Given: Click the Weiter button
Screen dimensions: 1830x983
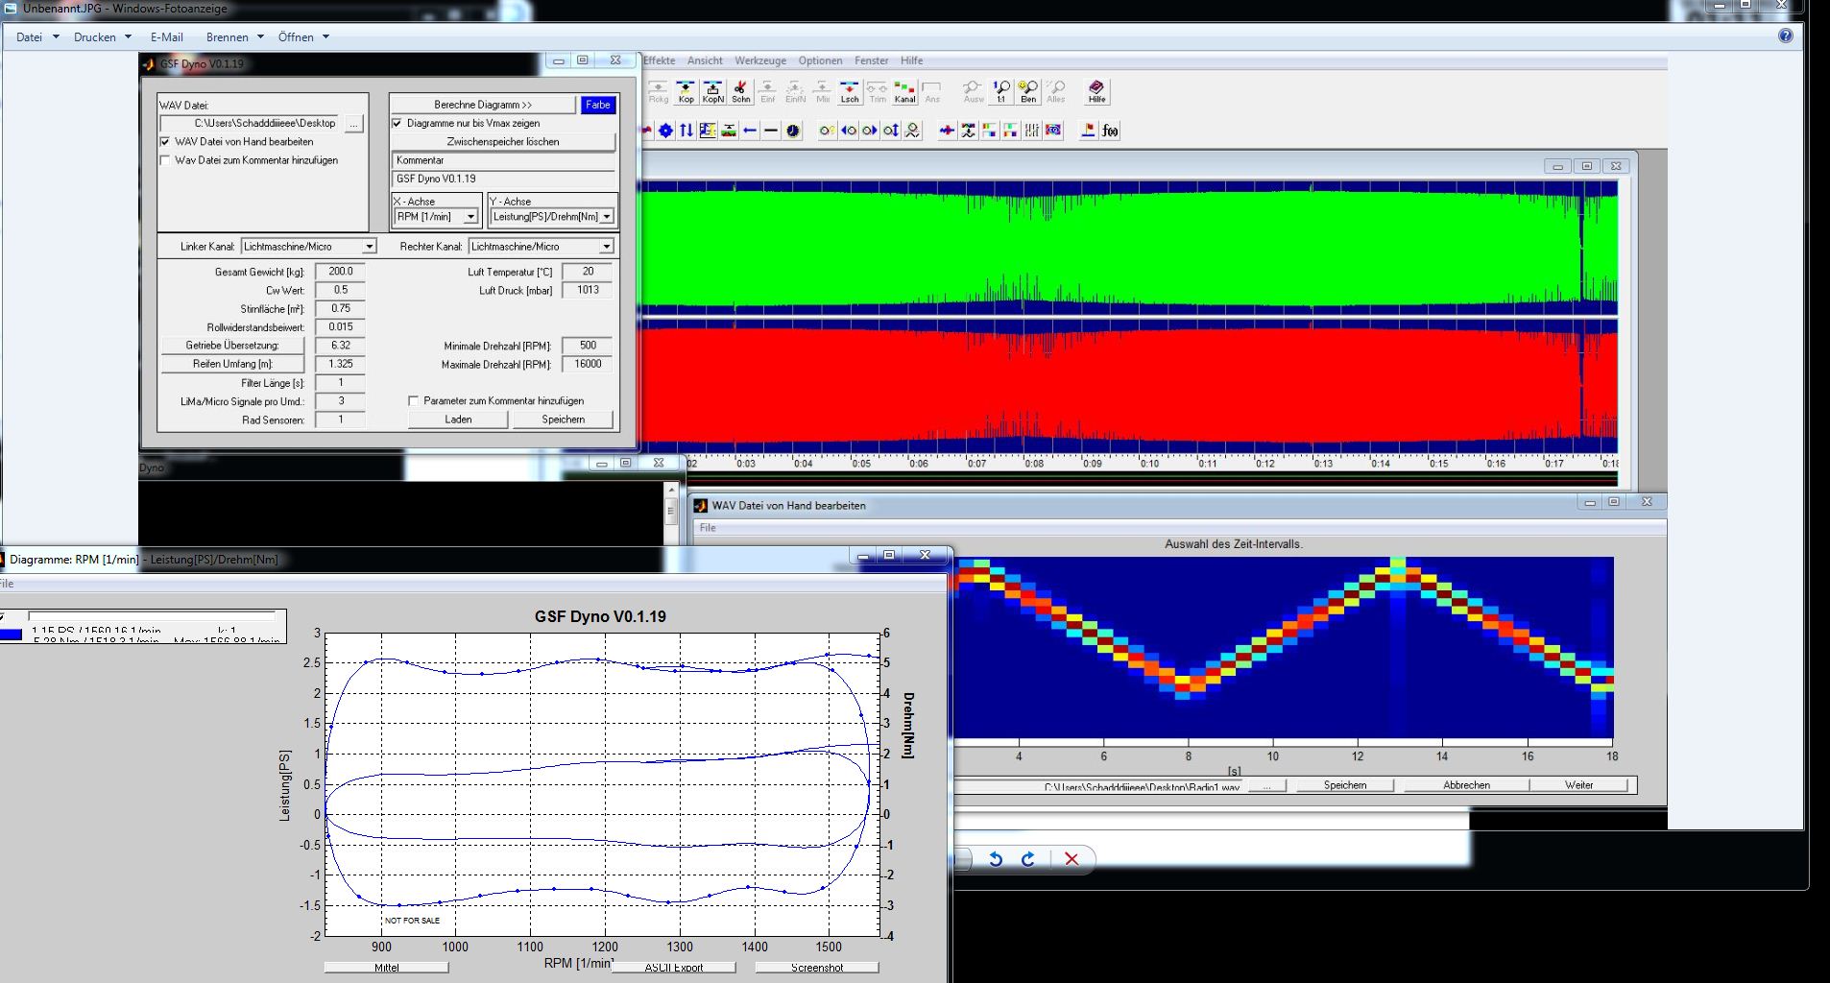Looking at the screenshot, I should pyautogui.click(x=1578, y=785).
